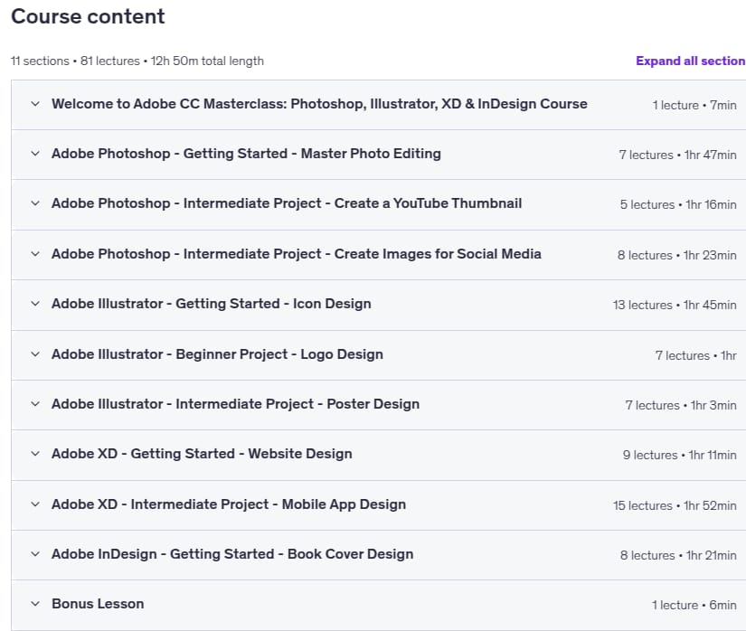
Task: Expand chevron for Illustrator Logo Design section
Action: (35, 354)
